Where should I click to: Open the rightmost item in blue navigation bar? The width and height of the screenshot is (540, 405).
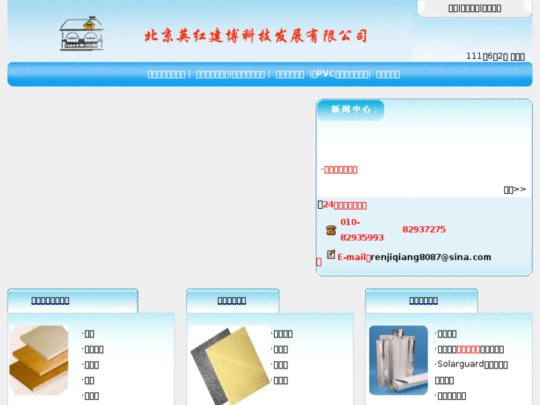pos(388,74)
